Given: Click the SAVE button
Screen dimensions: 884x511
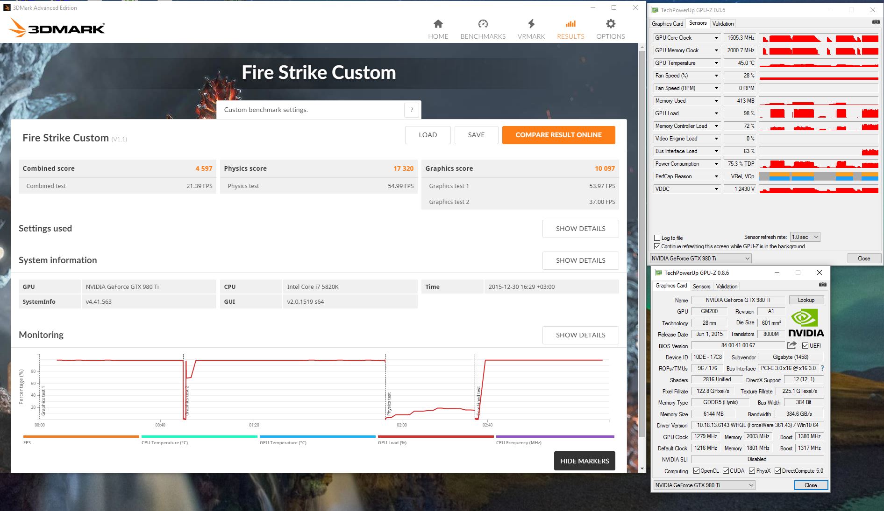Looking at the screenshot, I should pyautogui.click(x=476, y=135).
